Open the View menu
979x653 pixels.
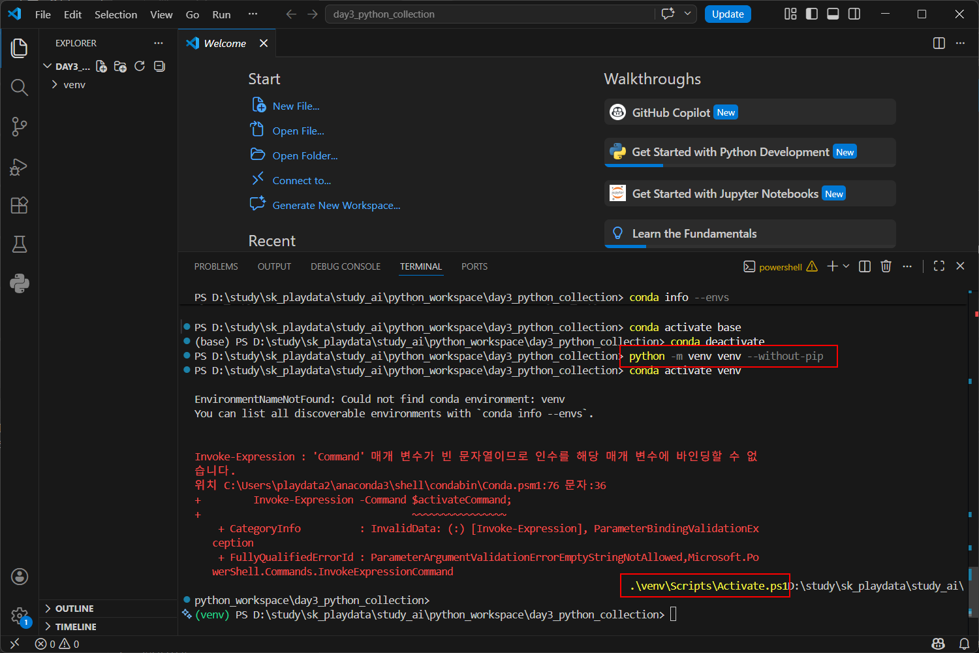tap(161, 14)
